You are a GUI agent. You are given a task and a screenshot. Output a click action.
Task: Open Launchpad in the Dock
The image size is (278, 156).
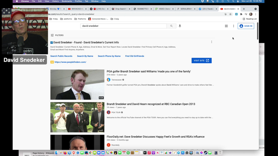61,153
